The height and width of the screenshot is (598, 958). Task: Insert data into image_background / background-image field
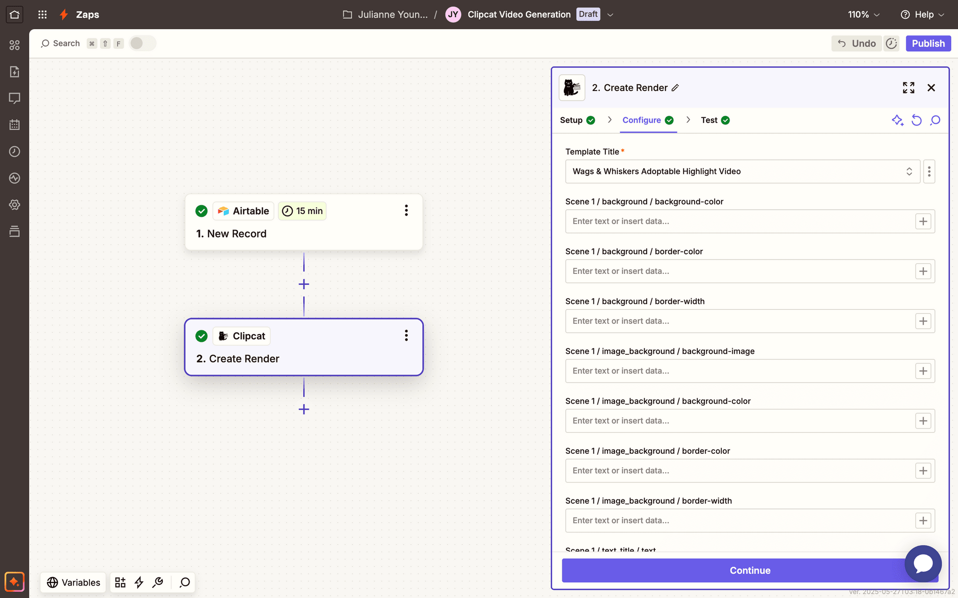point(923,371)
